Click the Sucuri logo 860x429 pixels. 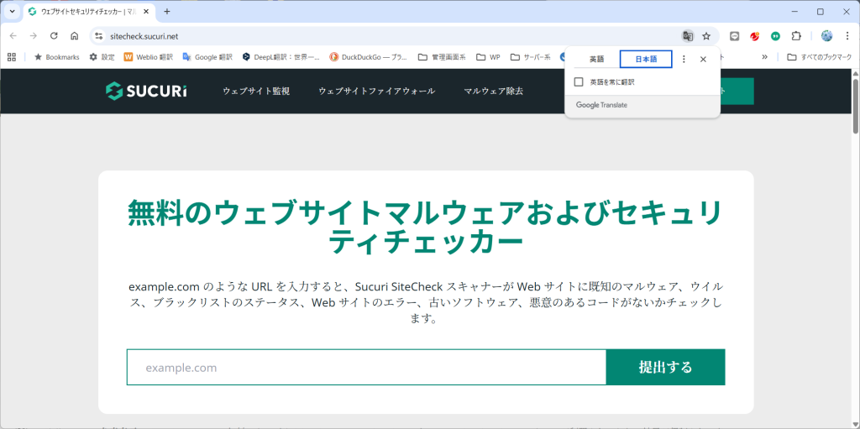[147, 91]
